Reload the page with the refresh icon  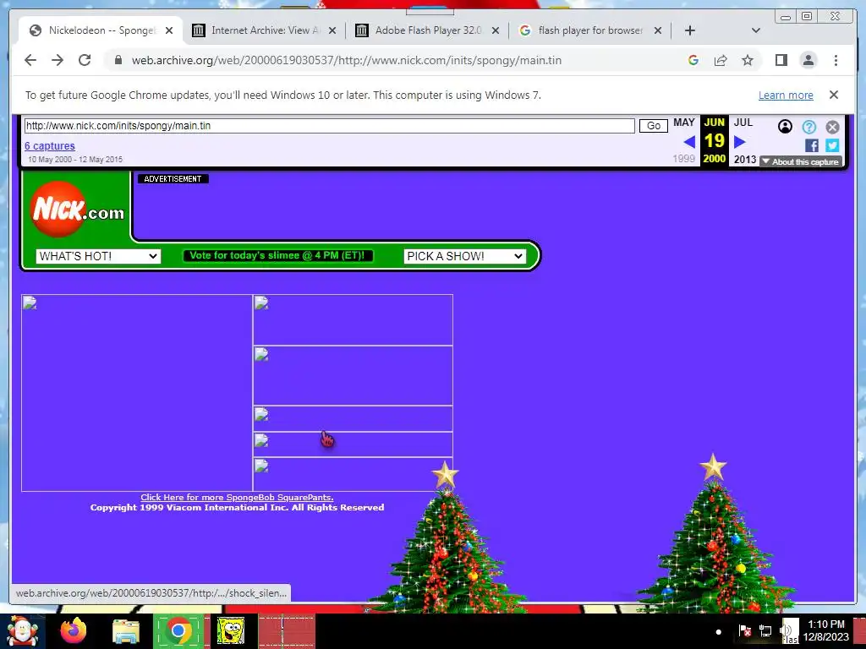(85, 60)
